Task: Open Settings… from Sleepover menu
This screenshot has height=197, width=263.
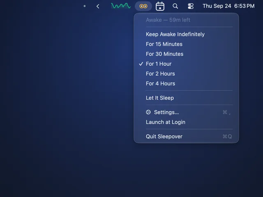Action: click(186, 112)
